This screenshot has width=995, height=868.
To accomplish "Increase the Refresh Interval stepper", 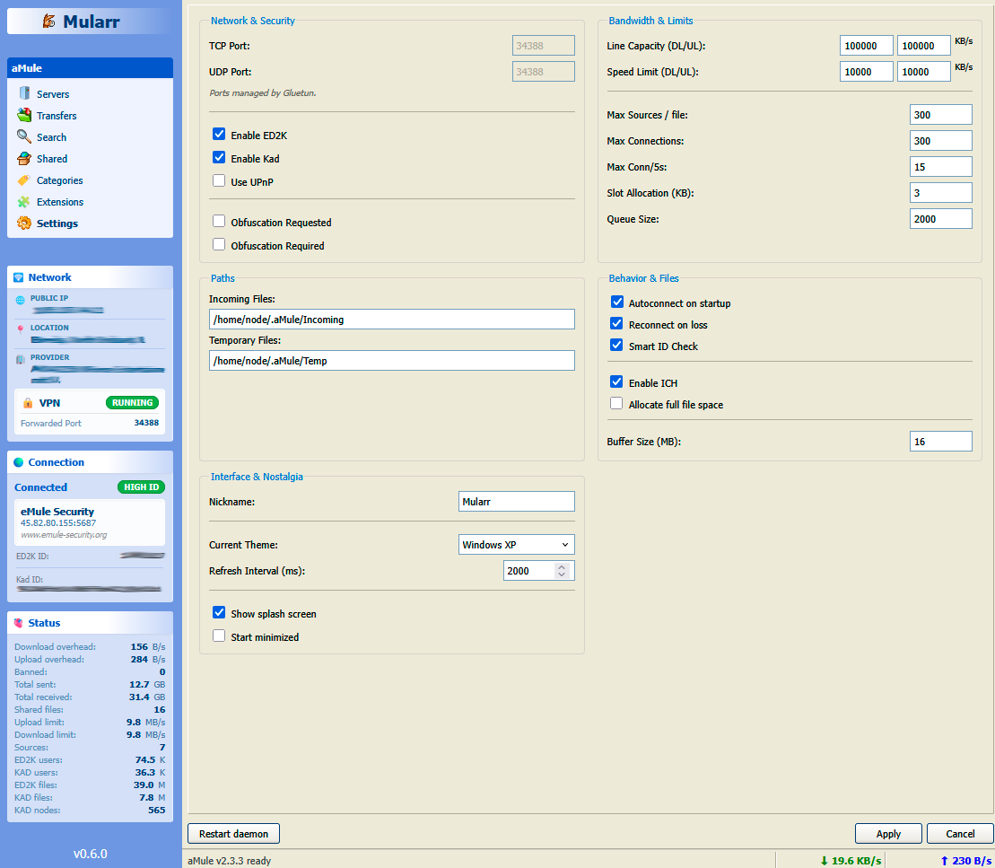I will pos(562,566).
